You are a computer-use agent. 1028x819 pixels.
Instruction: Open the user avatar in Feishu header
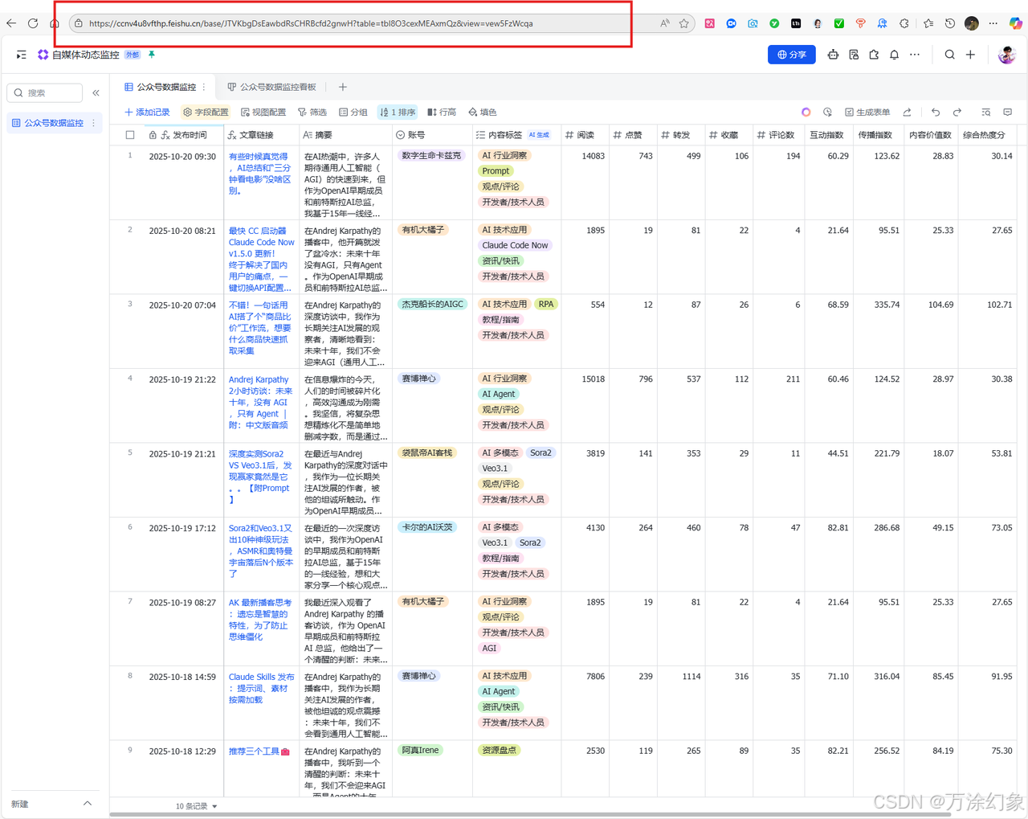(1006, 55)
